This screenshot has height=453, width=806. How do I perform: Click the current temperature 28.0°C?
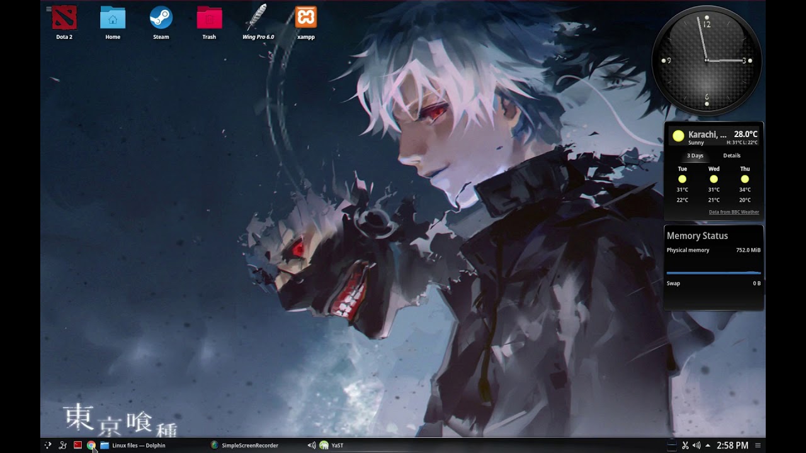click(x=746, y=134)
